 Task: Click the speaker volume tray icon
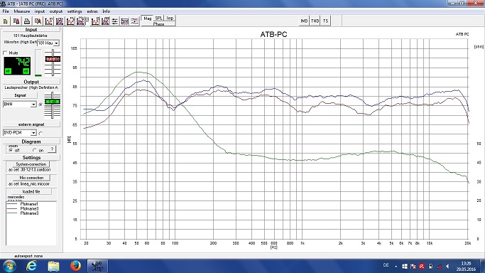[447, 266]
